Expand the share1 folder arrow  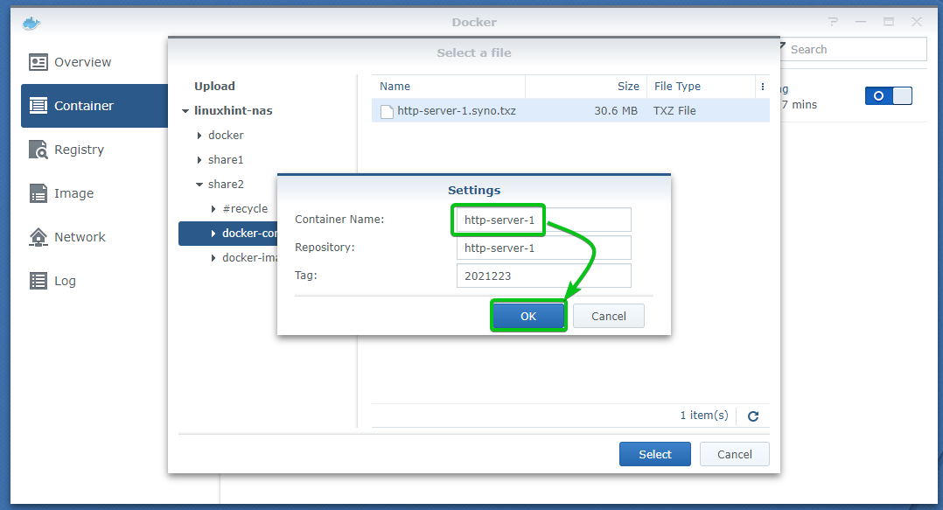point(199,160)
